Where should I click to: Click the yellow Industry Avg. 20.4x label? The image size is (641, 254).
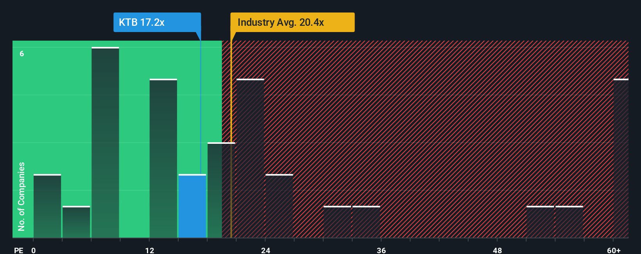292,22
